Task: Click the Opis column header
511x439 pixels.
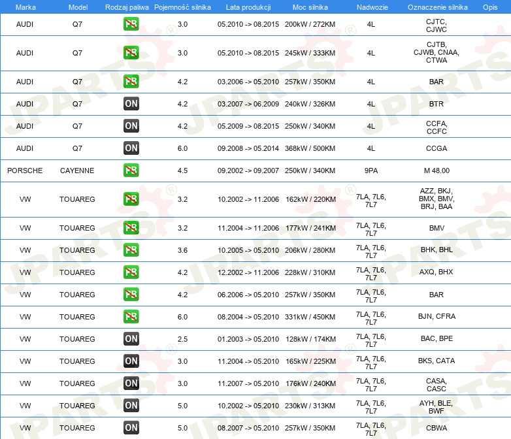Action: click(490, 7)
